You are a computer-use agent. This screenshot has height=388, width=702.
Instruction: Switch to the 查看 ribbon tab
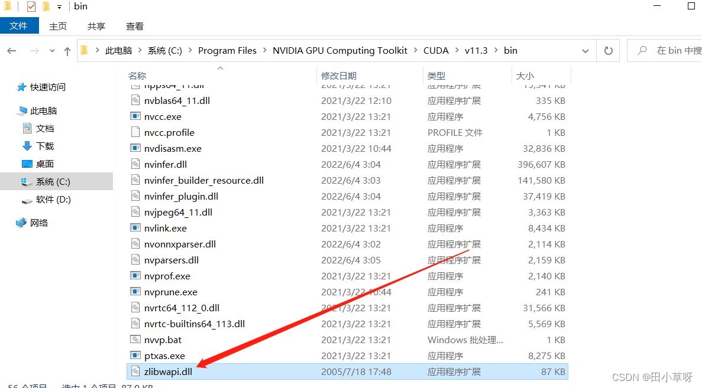click(134, 26)
